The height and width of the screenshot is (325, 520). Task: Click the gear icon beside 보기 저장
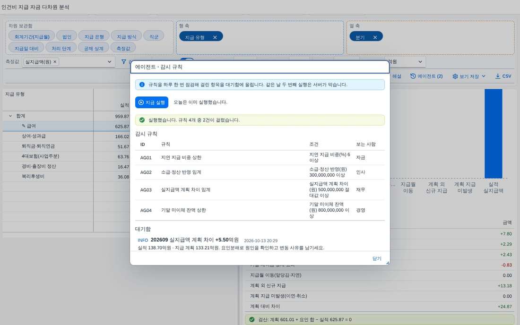455,77
